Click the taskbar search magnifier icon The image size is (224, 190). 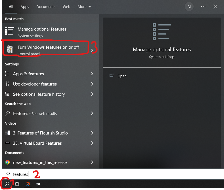[7, 184]
